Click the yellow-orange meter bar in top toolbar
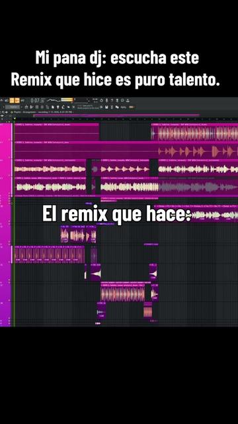238x424 pixels. (x=67, y=100)
